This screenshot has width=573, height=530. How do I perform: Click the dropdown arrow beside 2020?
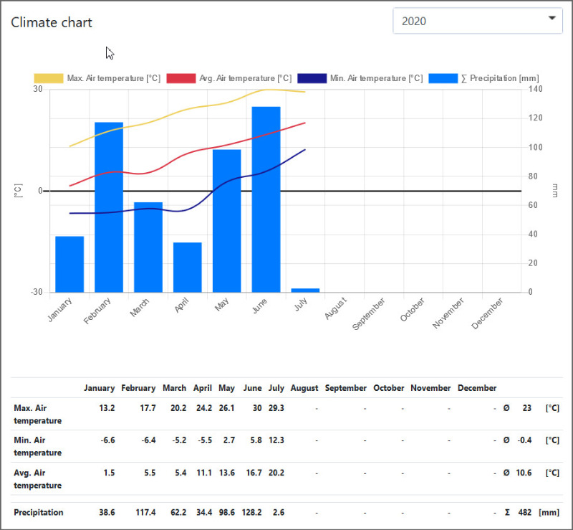tap(552, 19)
